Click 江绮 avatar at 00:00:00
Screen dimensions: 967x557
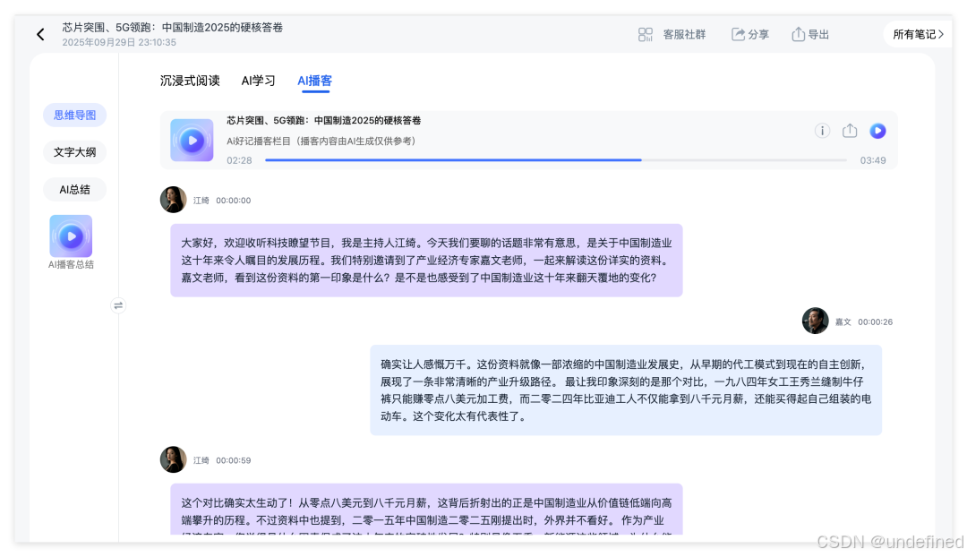174,200
